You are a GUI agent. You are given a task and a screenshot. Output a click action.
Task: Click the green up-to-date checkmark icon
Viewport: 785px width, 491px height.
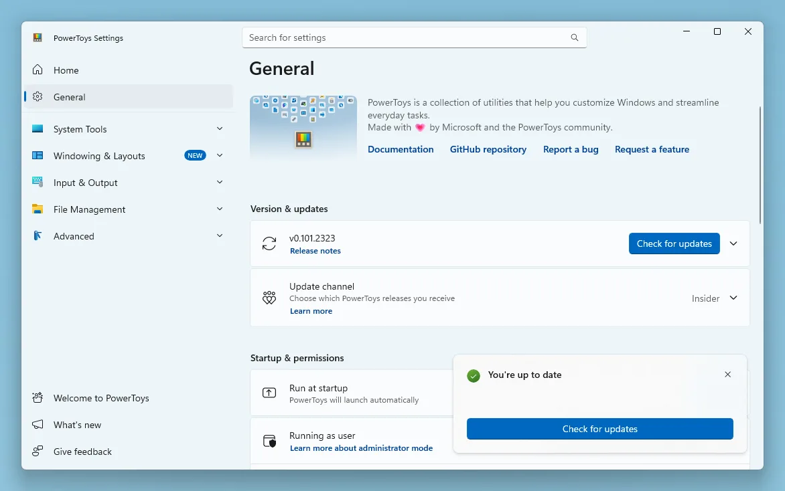[x=474, y=375]
